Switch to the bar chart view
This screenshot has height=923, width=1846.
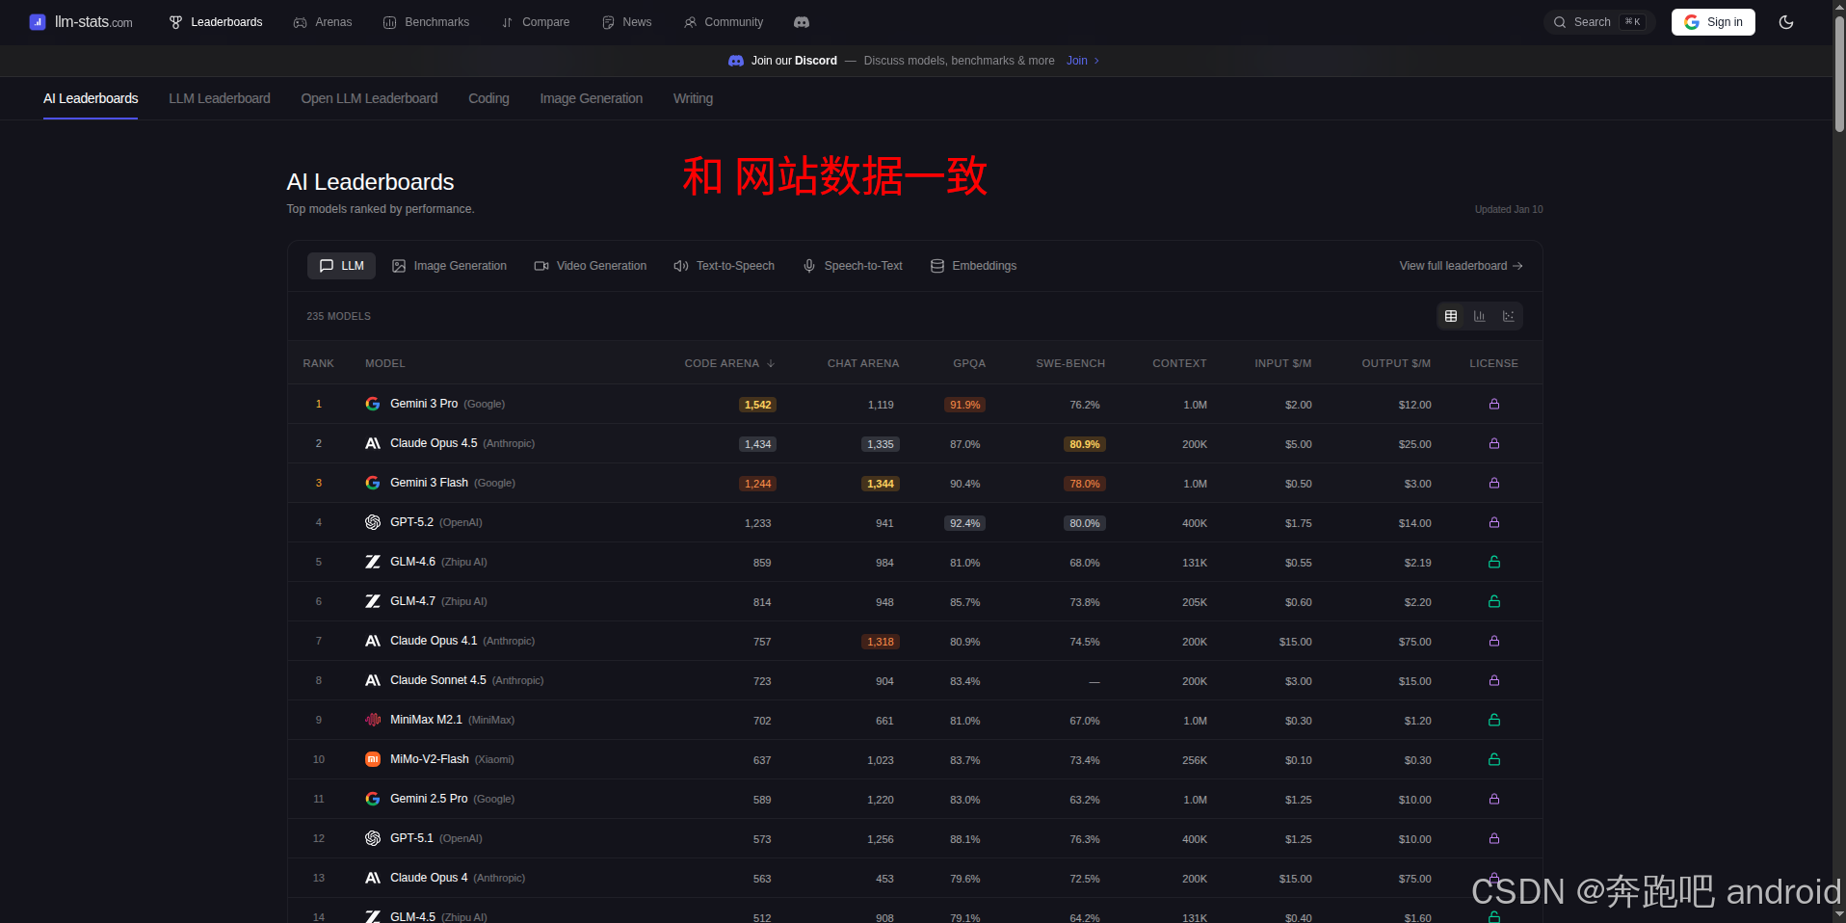coord(1480,316)
